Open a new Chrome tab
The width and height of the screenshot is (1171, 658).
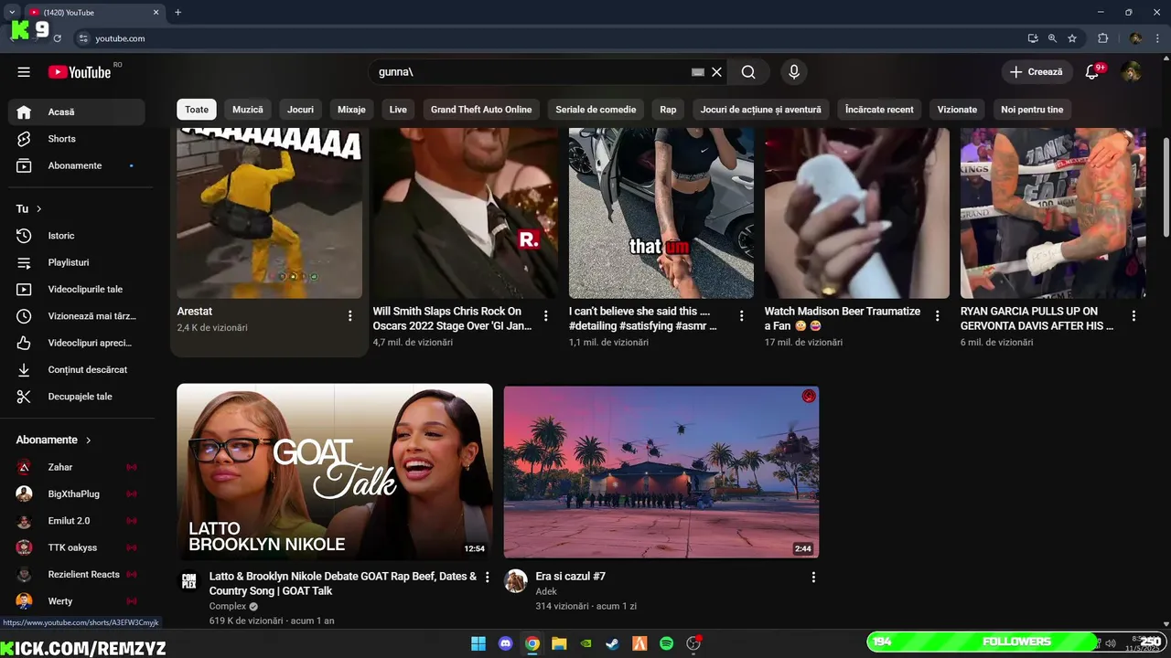point(177,13)
